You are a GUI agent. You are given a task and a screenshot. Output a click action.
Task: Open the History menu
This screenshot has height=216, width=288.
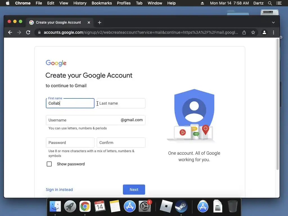80,3
